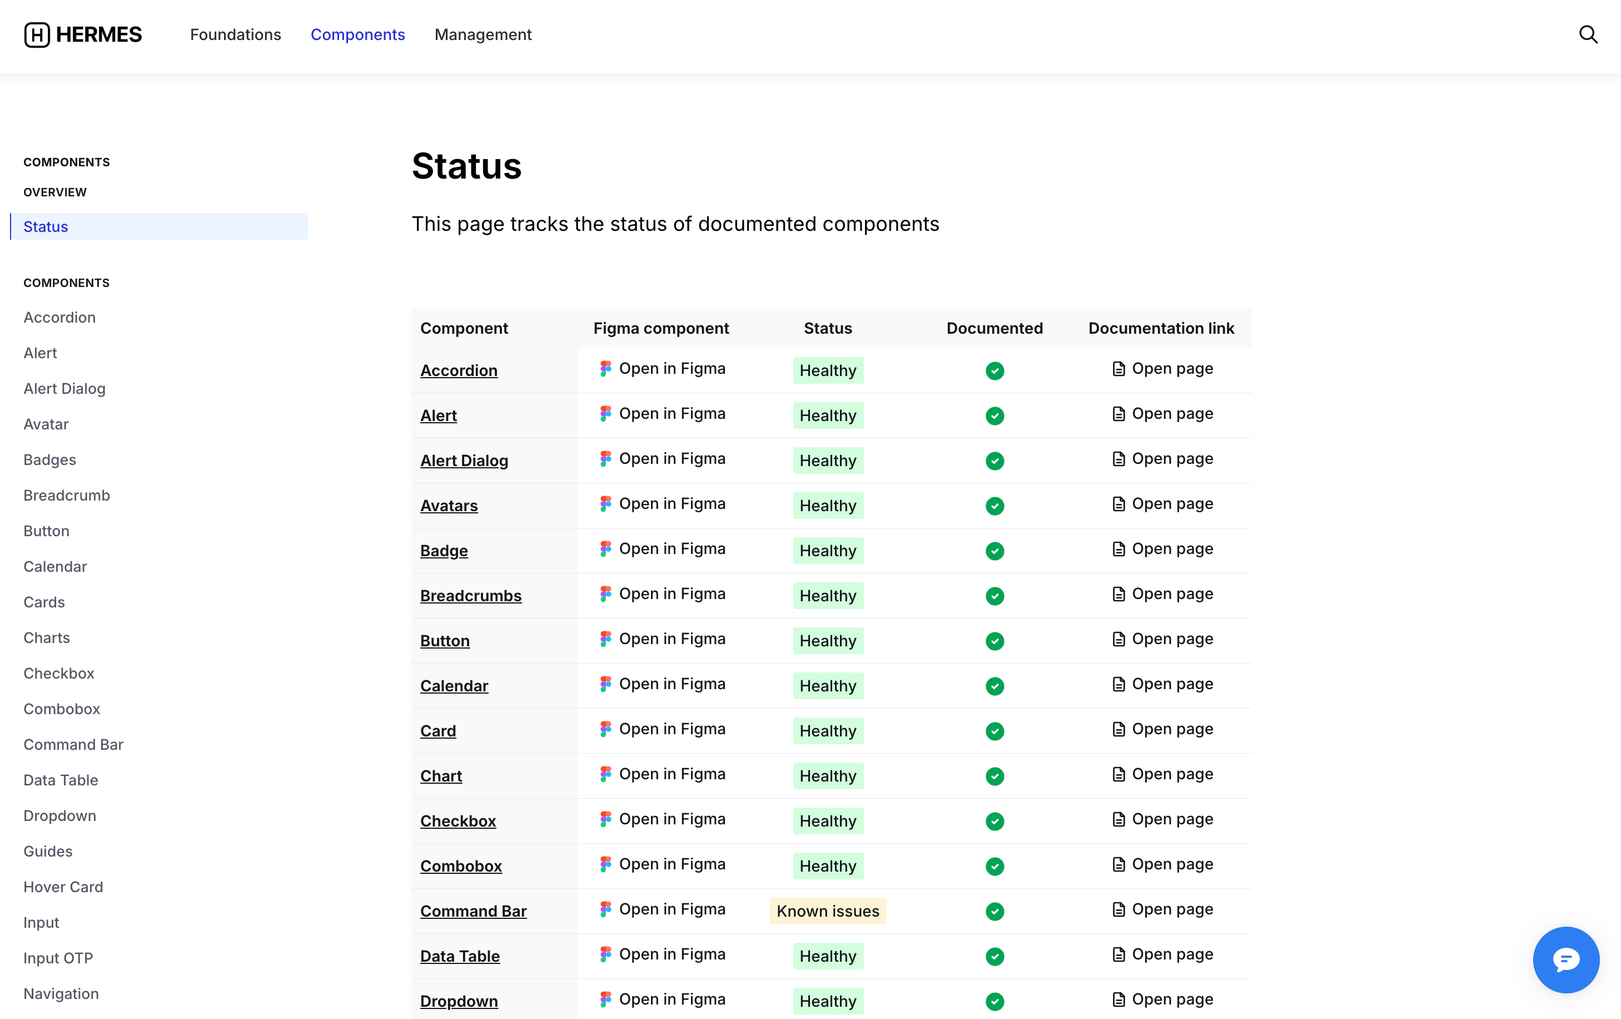
Task: Switch to the Management nav item
Action: coord(483,34)
